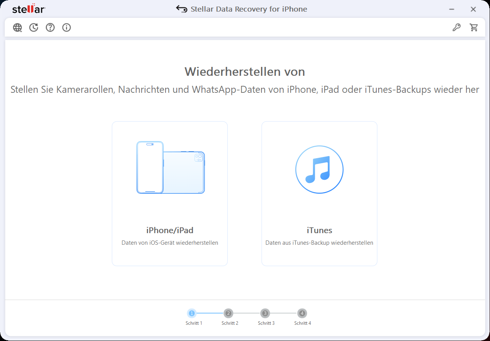Click the return arrow icon beside the title
This screenshot has height=341, width=490.
(x=181, y=9)
